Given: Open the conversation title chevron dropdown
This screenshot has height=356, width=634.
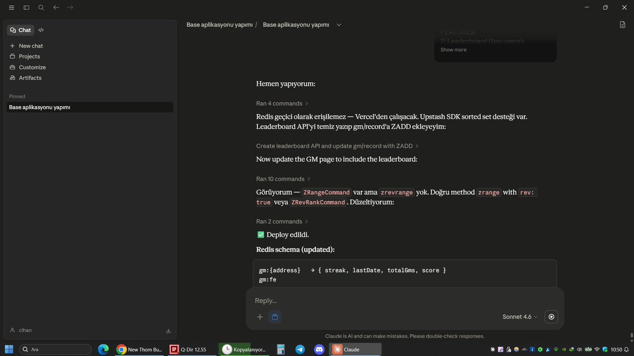Looking at the screenshot, I should [x=339, y=25].
